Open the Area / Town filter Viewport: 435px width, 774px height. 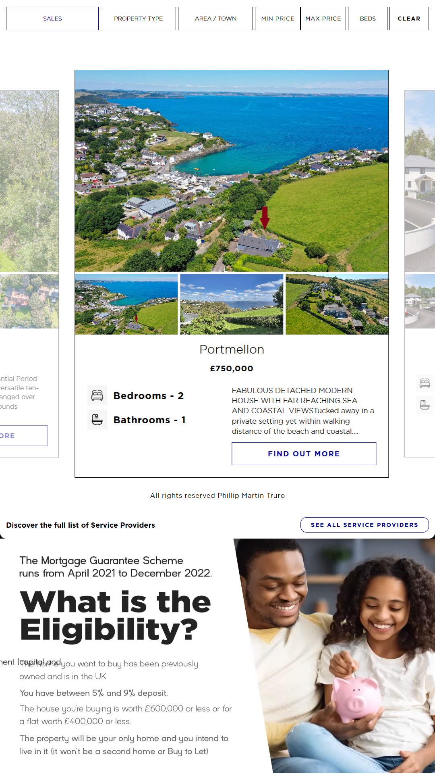[x=215, y=19]
